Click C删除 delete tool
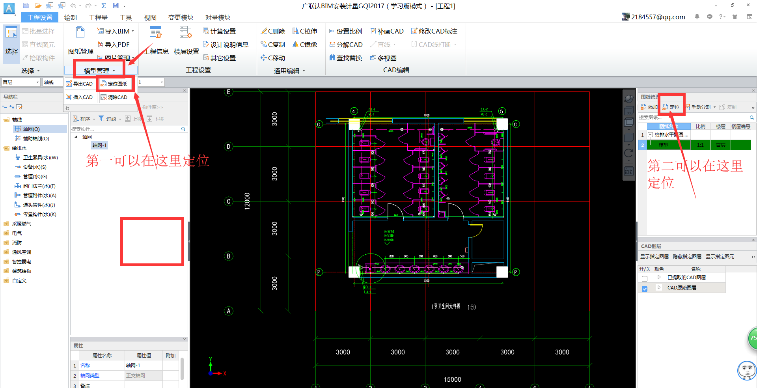 (273, 31)
